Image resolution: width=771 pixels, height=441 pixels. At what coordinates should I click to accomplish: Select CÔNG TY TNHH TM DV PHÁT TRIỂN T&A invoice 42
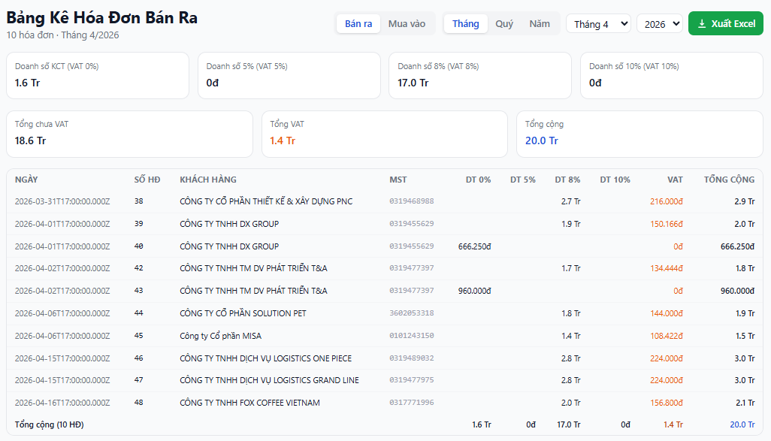253,268
